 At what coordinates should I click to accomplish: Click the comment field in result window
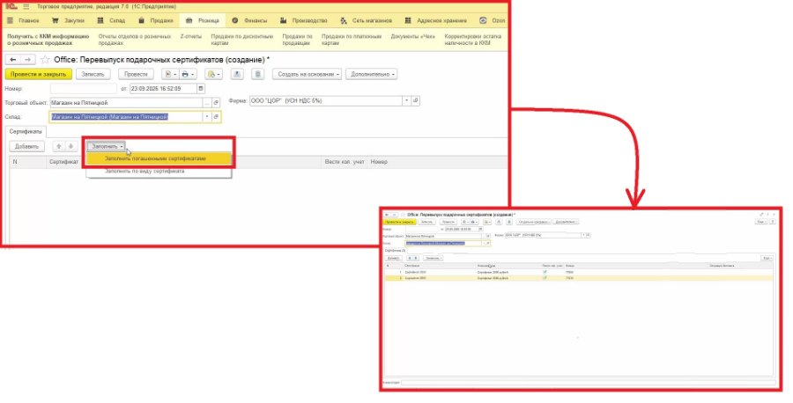[x=589, y=382]
